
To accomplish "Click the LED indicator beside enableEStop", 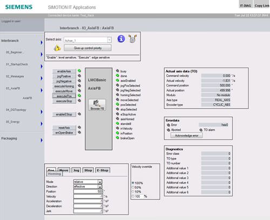I will pyautogui.click(x=79, y=114).
